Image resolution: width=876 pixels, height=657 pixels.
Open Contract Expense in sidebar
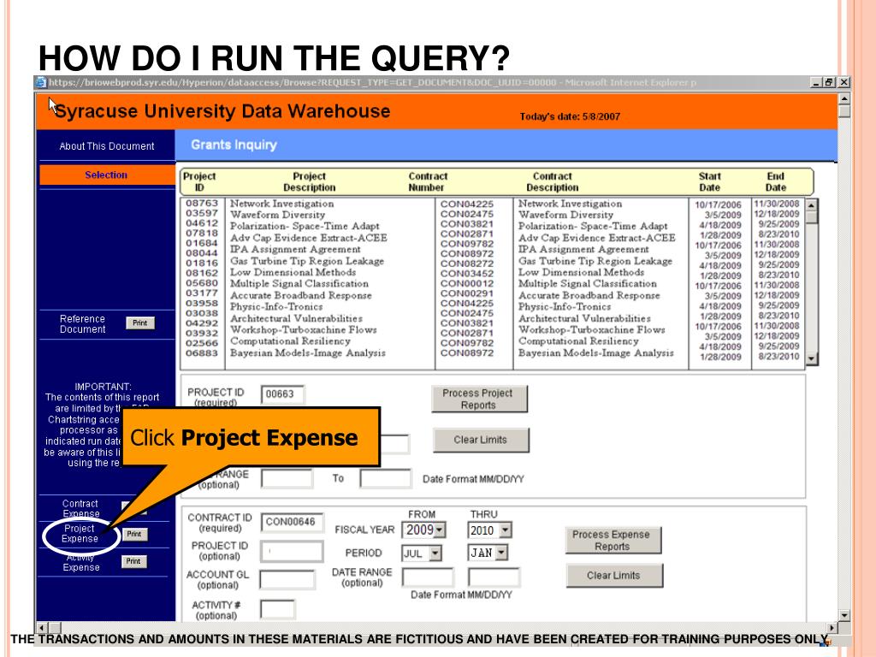pos(80,508)
